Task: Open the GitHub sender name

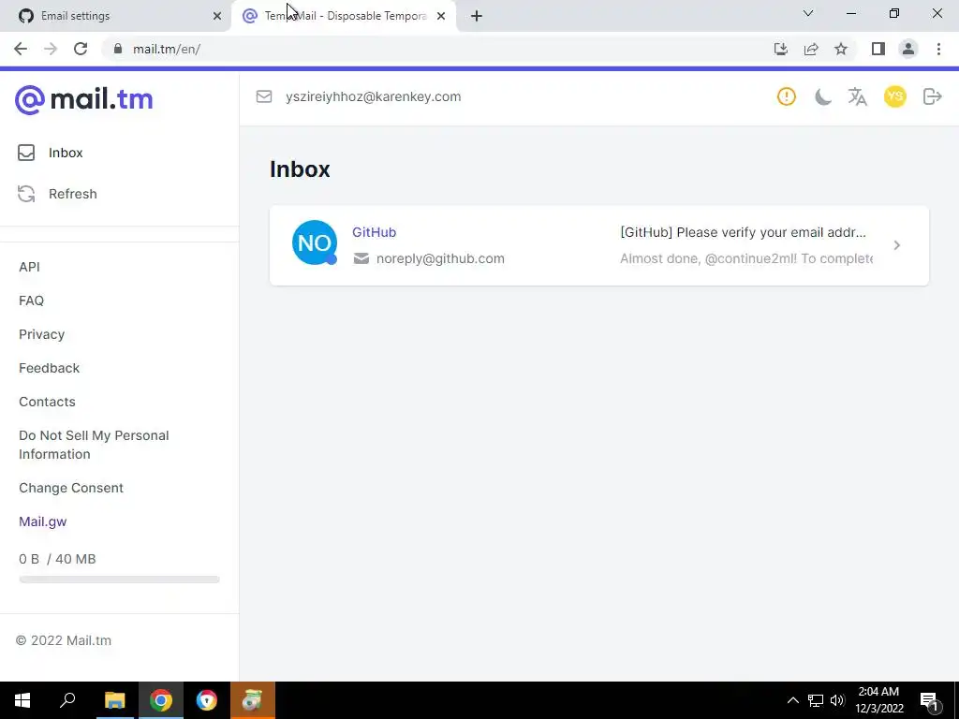Action: 375,232
